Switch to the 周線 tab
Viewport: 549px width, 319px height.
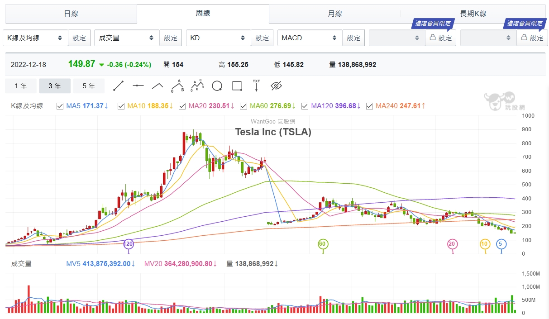click(203, 14)
